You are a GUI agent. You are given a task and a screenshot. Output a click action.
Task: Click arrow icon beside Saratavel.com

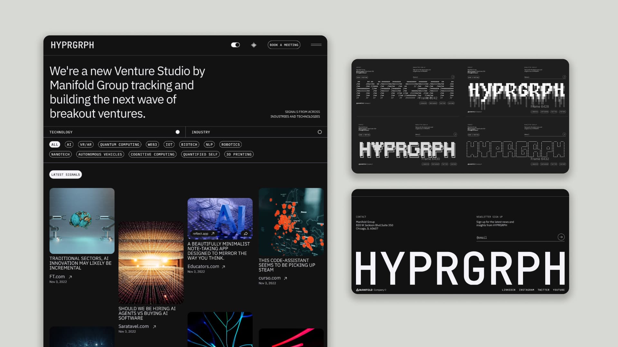click(154, 327)
